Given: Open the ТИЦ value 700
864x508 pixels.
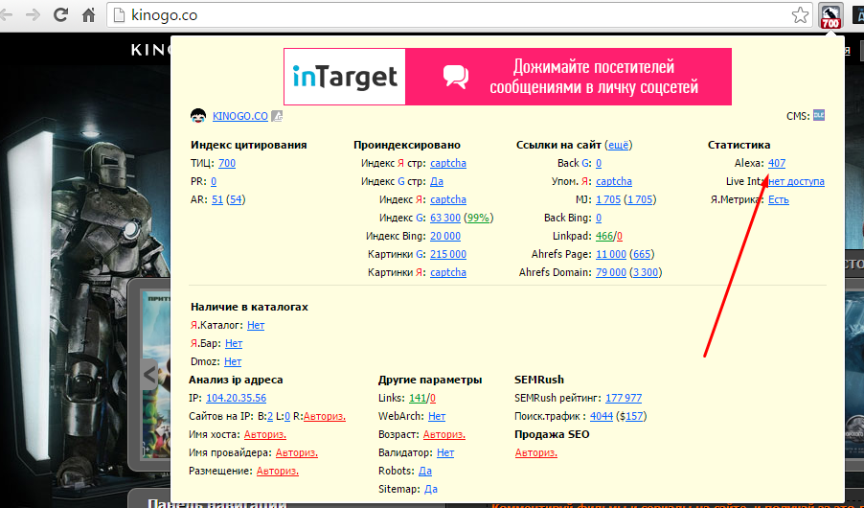Looking at the screenshot, I should coord(227,163).
